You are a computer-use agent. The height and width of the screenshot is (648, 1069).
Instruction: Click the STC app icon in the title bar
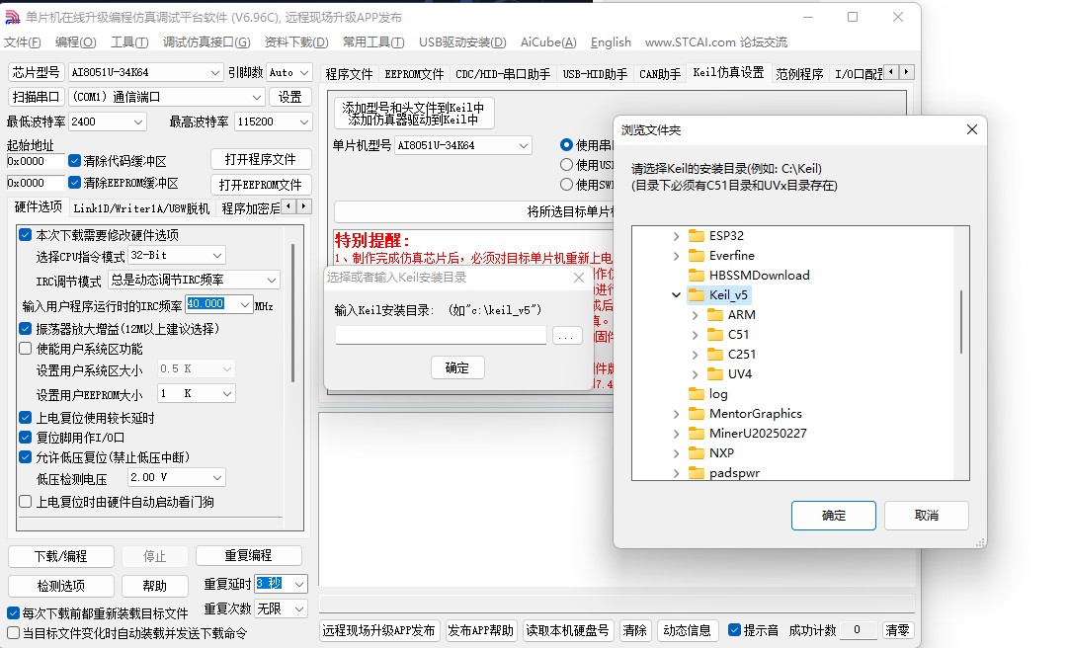pyautogui.click(x=14, y=16)
